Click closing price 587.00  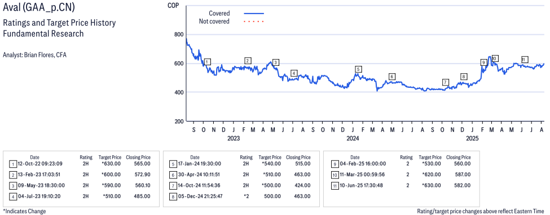(x=463, y=174)
